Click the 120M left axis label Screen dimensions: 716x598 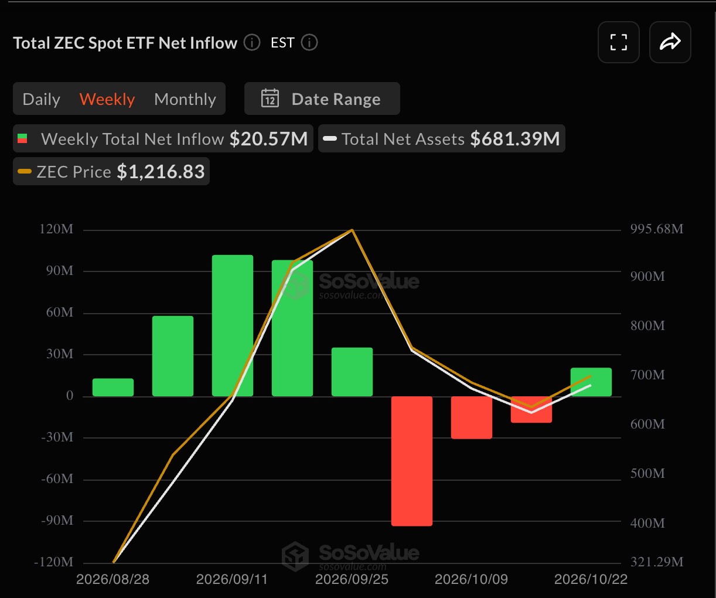(x=57, y=229)
